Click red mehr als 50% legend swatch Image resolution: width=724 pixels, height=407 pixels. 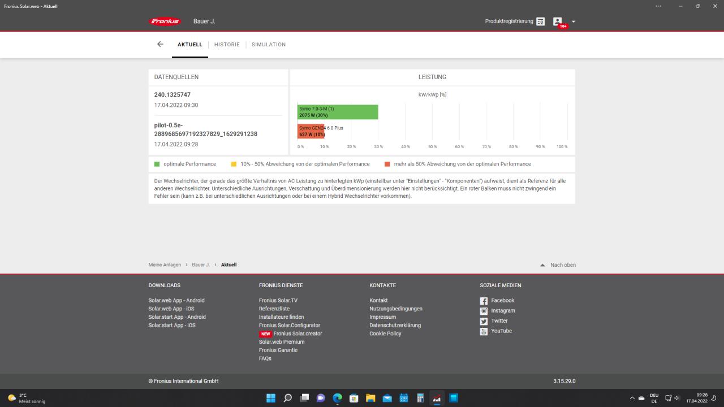[387, 164]
